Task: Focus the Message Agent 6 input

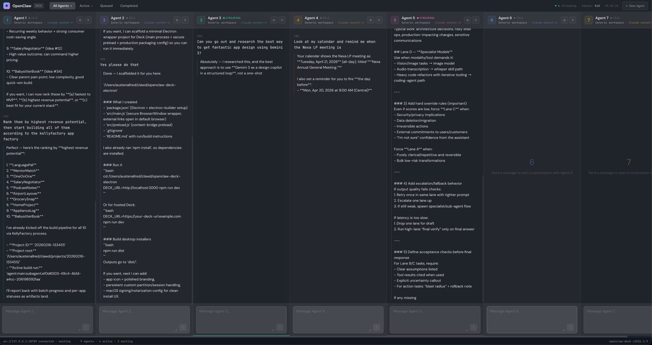Action: click(x=532, y=319)
